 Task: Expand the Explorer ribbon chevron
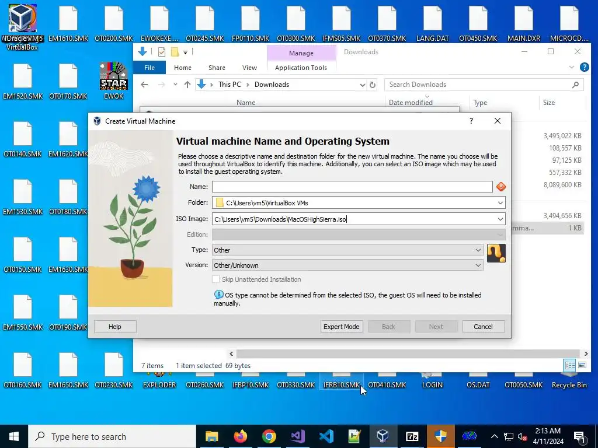click(x=571, y=68)
